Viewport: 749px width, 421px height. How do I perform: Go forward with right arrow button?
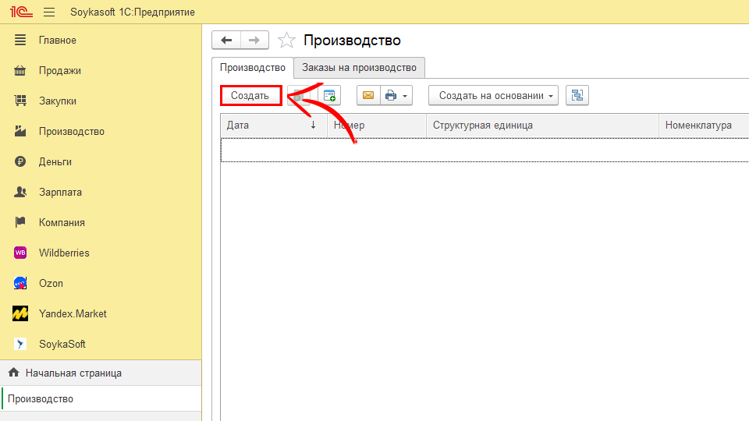pyautogui.click(x=254, y=41)
